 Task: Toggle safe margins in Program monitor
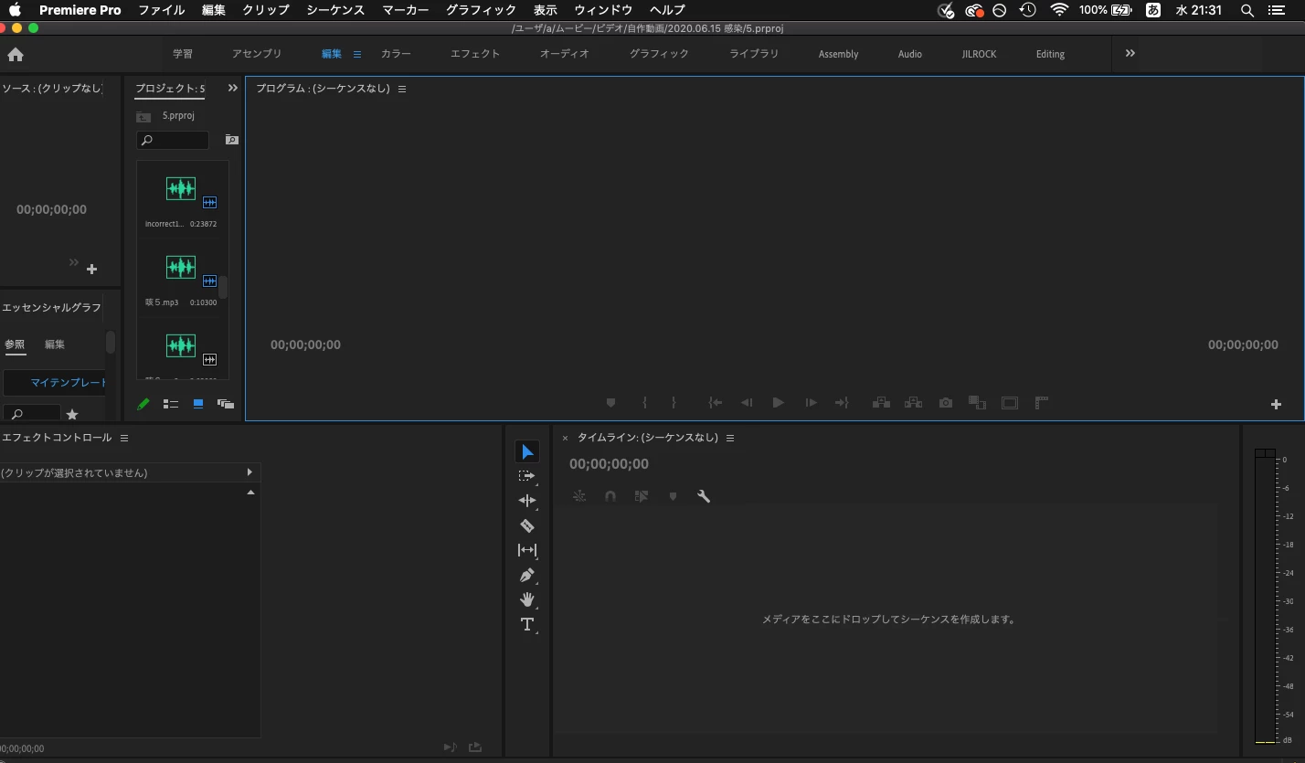(x=1010, y=403)
